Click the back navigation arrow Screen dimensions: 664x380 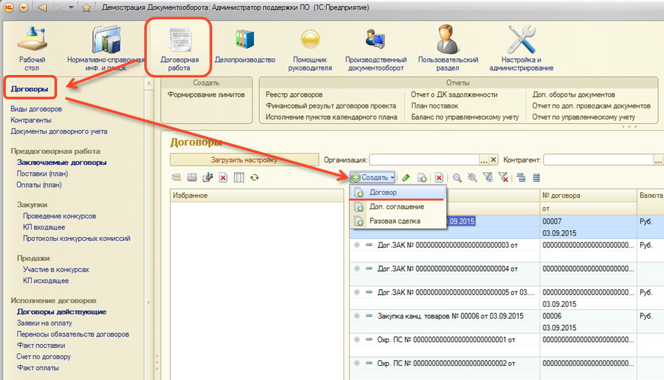[x=42, y=8]
